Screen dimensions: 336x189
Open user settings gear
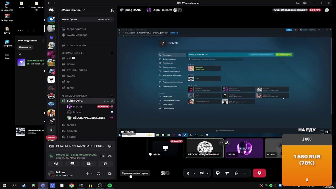pyautogui.click(x=110, y=174)
